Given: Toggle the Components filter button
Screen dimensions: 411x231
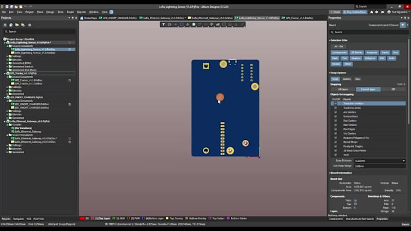Looking at the screenshot, I should 340,52.
